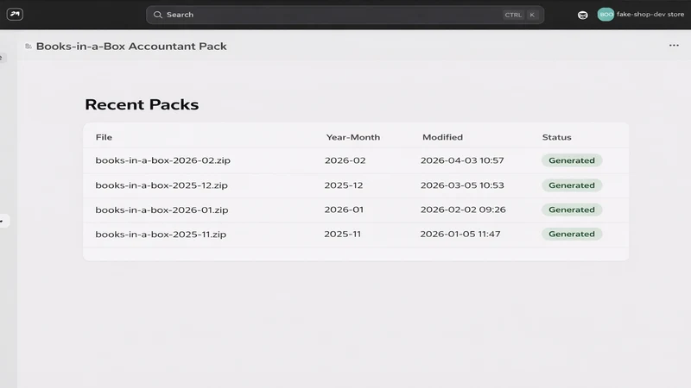Screen dimensions: 691x388
Task: Click the app logo in top bar
Action: 15,14
